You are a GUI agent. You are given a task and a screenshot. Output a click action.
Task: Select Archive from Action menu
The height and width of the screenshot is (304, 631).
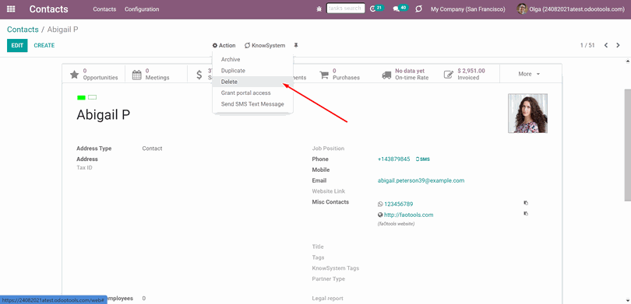click(252, 59)
